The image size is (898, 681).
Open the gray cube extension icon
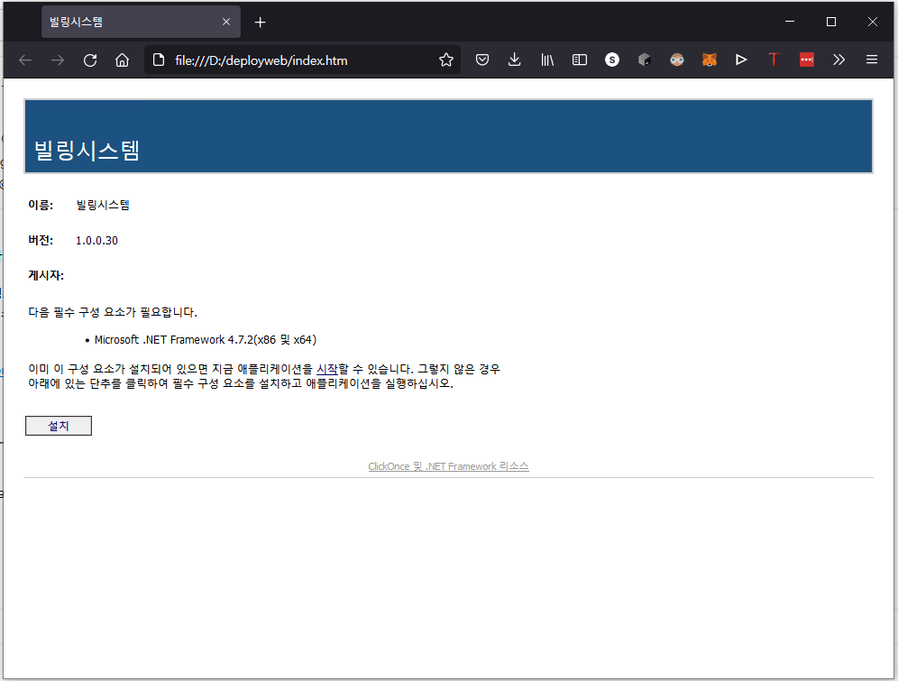[645, 60]
